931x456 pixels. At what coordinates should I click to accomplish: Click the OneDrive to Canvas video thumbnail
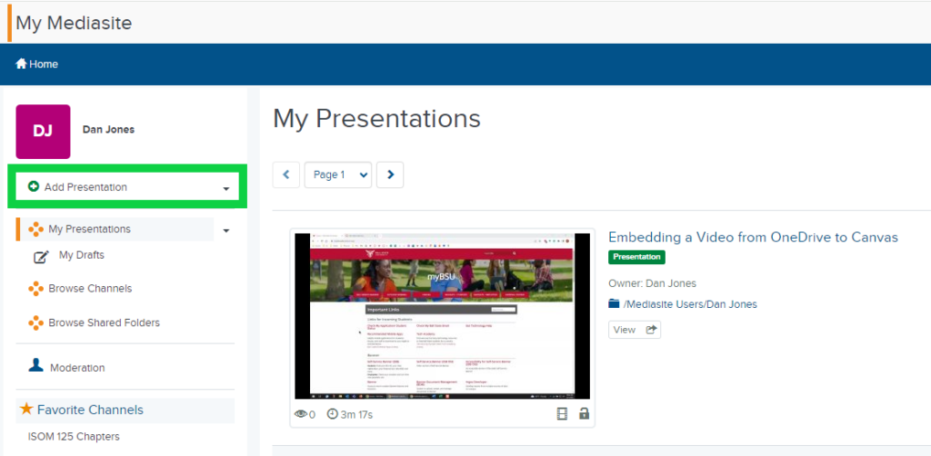click(x=443, y=316)
